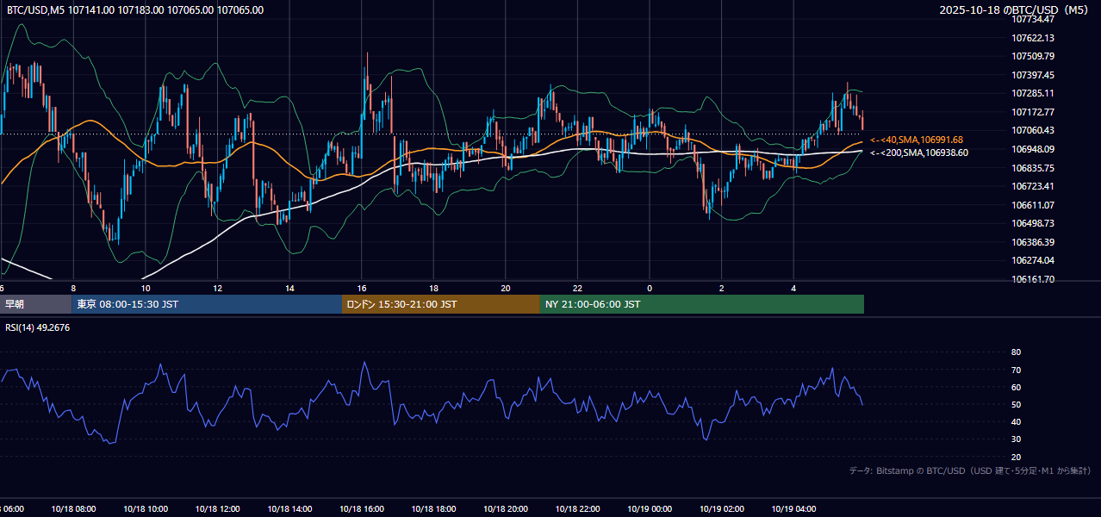Screen dimensions: 1101x517
Task: Click the NY 21:00-06:00 JST session bar
Action: (702, 304)
